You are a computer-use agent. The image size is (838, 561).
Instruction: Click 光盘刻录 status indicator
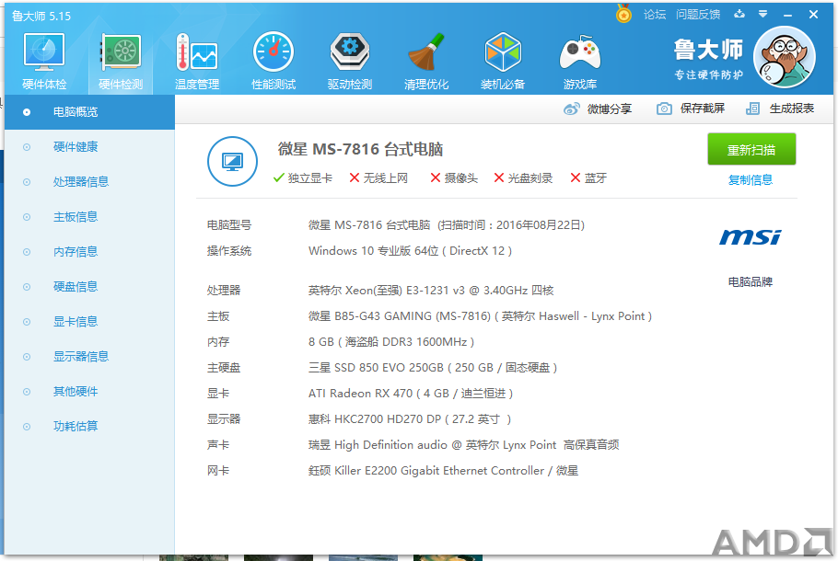point(523,178)
